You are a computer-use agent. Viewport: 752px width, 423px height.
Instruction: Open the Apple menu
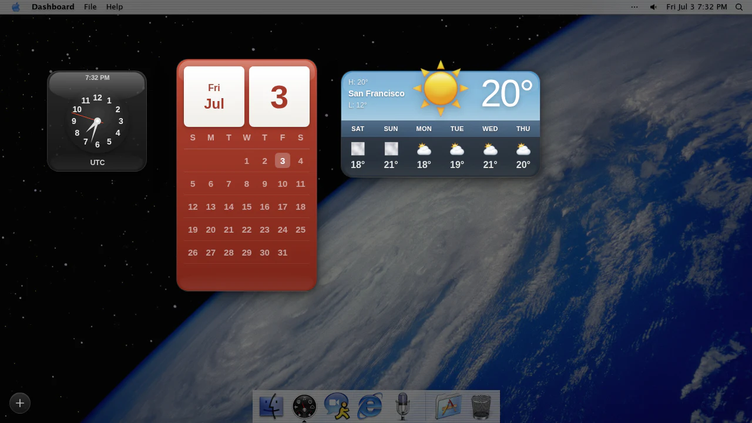(16, 7)
